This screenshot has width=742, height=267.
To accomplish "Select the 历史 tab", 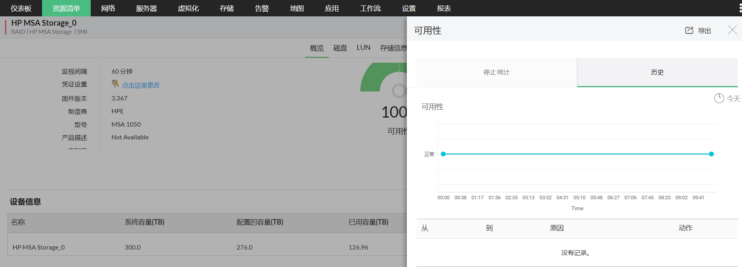I will coord(657,72).
